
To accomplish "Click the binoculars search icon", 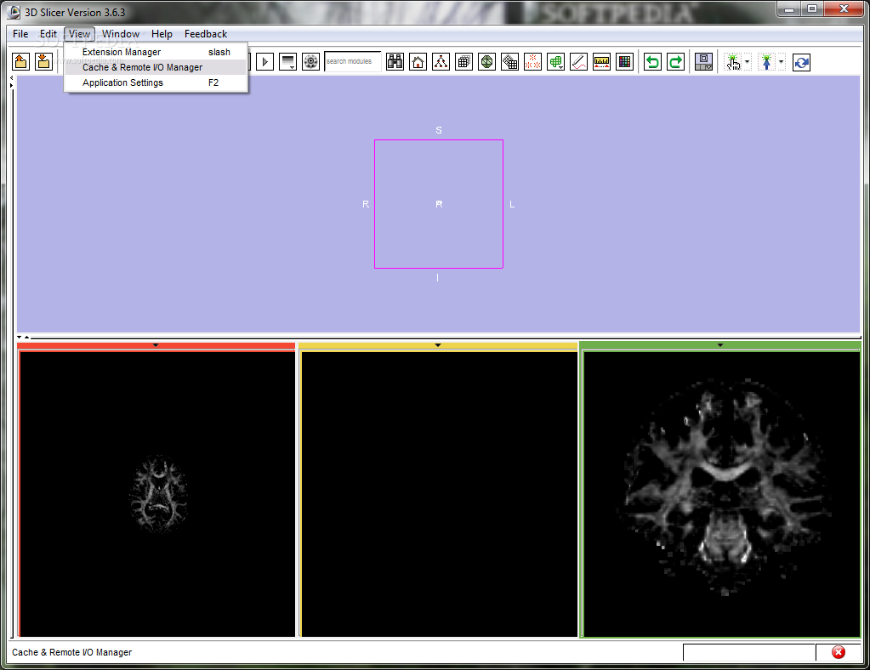I will click(395, 61).
